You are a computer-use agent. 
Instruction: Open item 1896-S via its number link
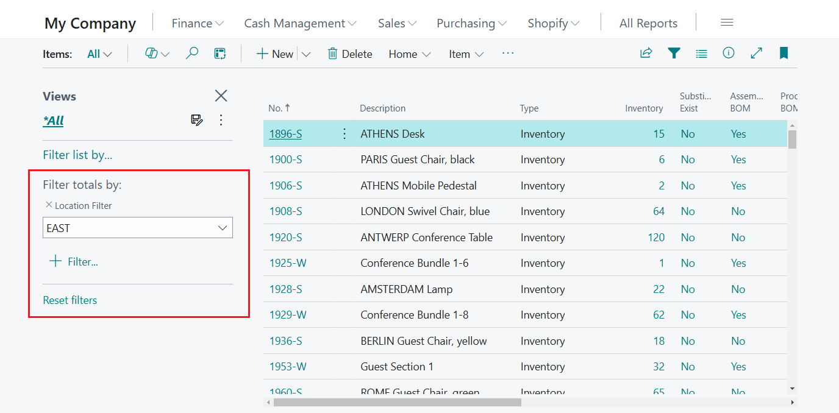285,133
